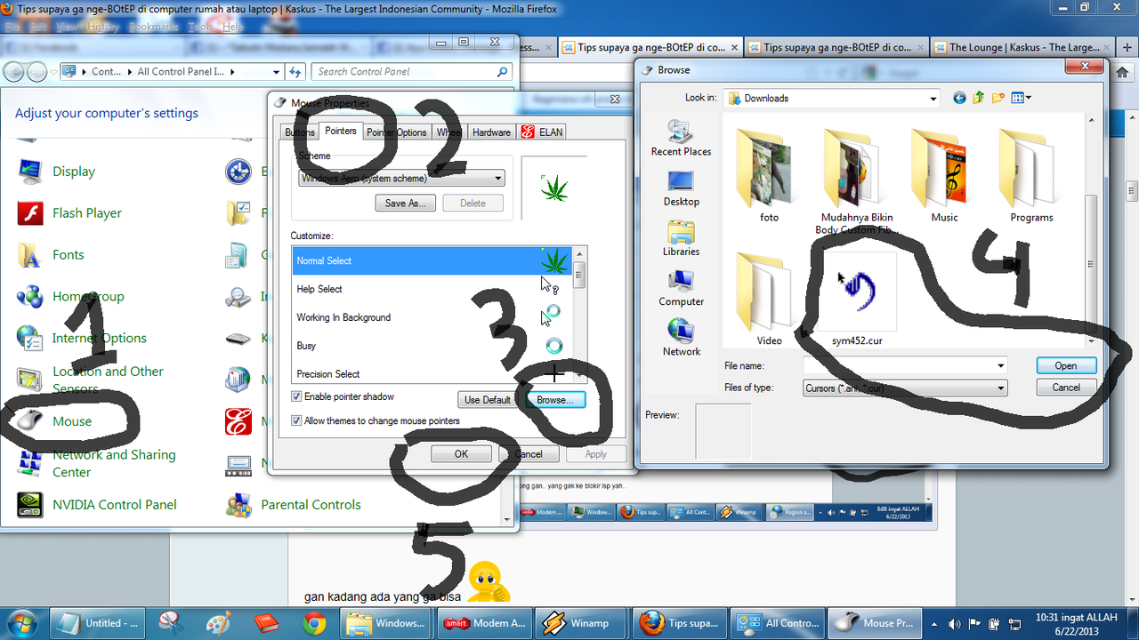The height and width of the screenshot is (640, 1139).
Task: Click the Create New Folder icon
Action: pos(998,99)
